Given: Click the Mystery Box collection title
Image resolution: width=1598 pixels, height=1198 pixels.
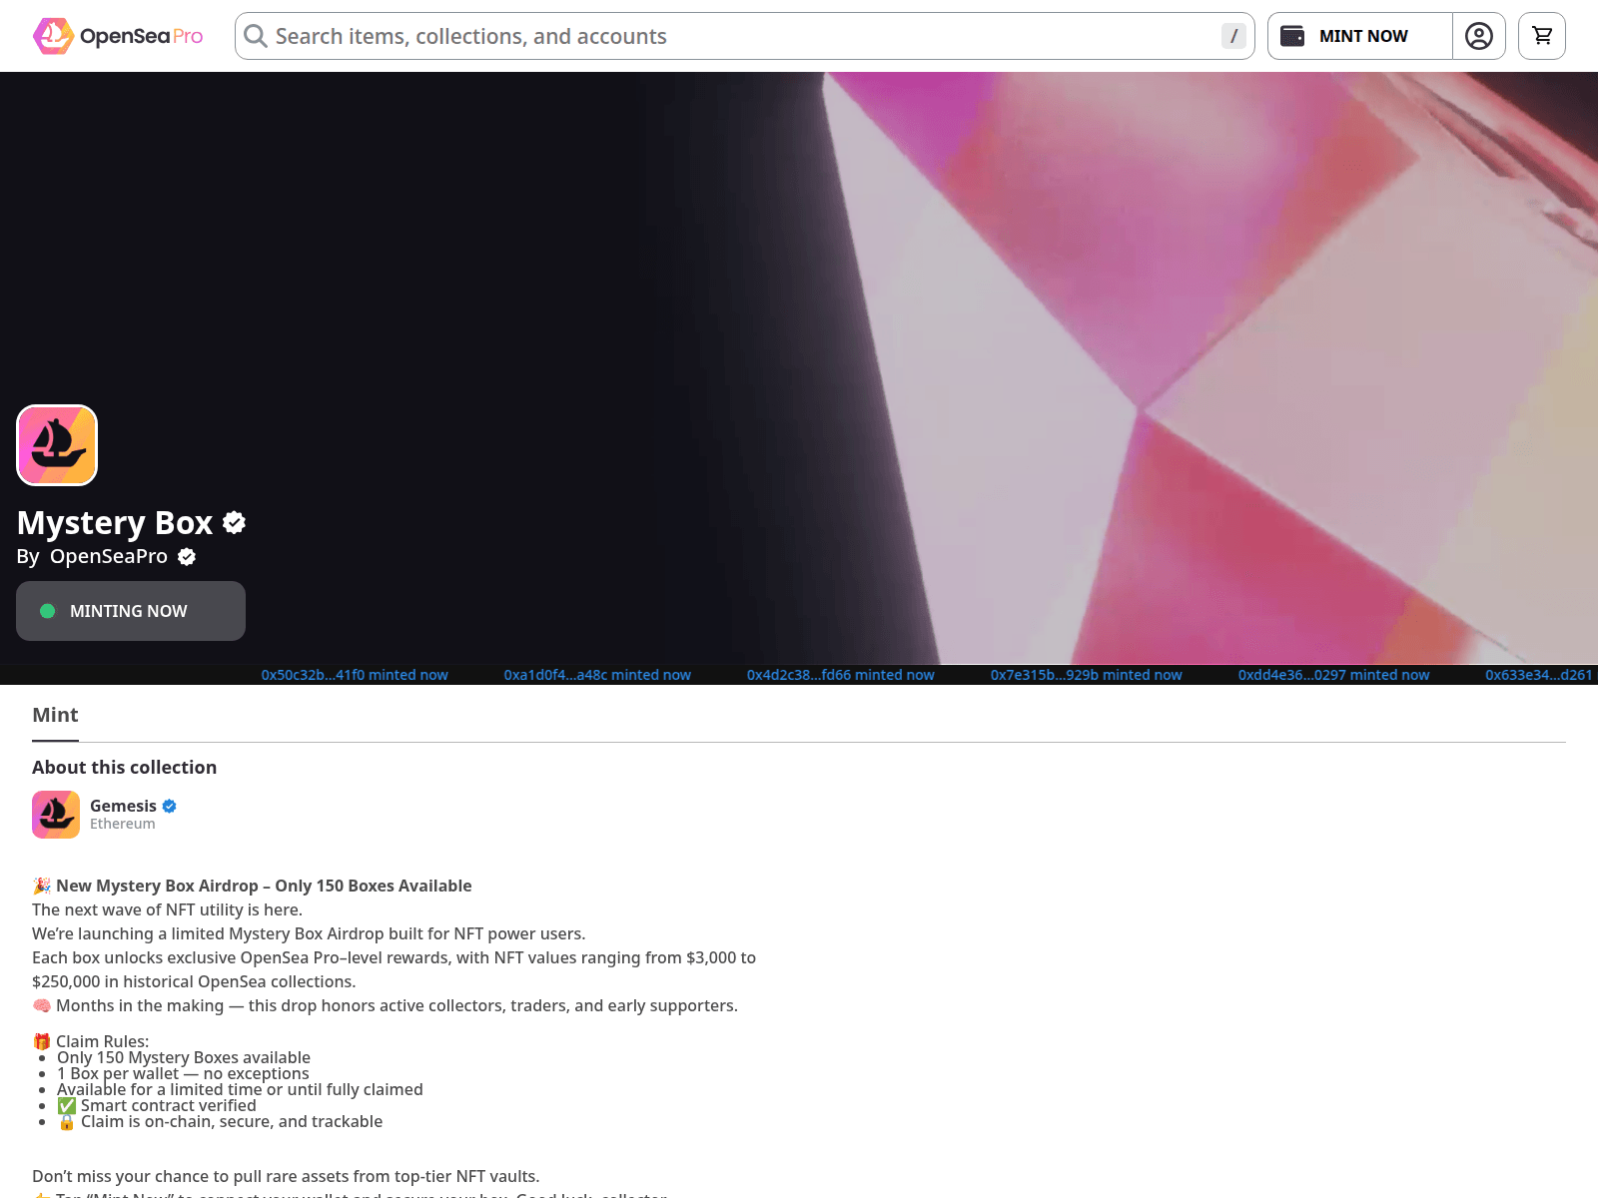Looking at the screenshot, I should click(x=115, y=522).
